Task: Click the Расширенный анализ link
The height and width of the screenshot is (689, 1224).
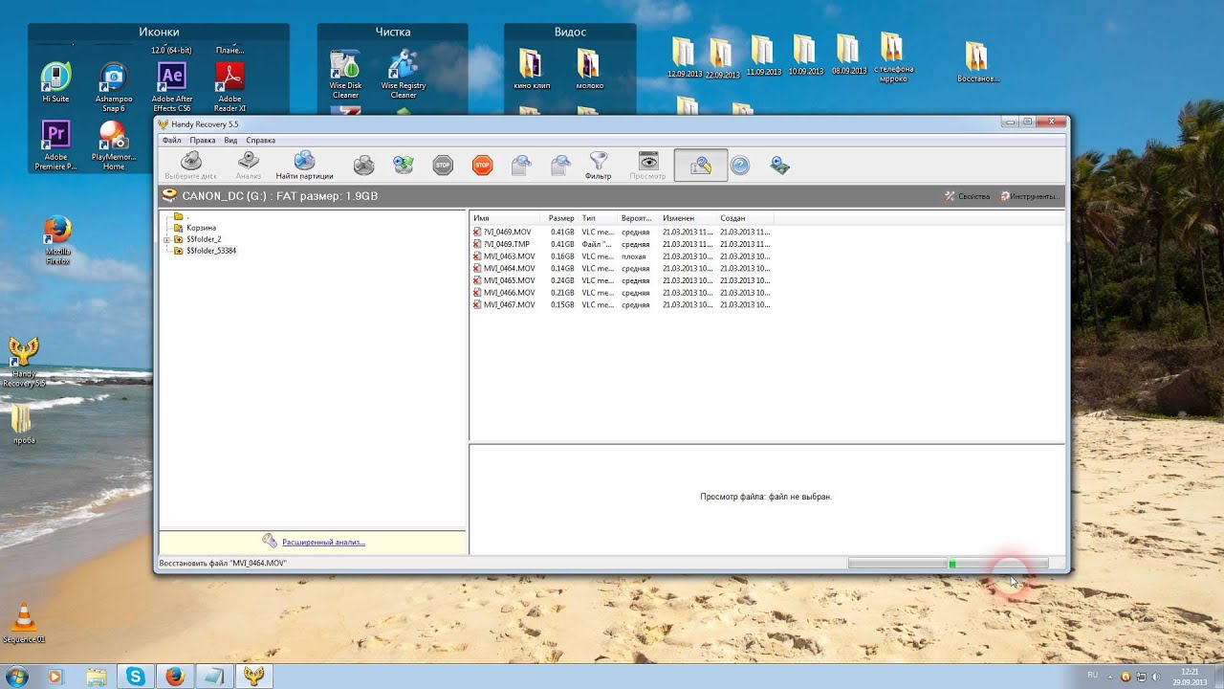Action: [x=323, y=543]
